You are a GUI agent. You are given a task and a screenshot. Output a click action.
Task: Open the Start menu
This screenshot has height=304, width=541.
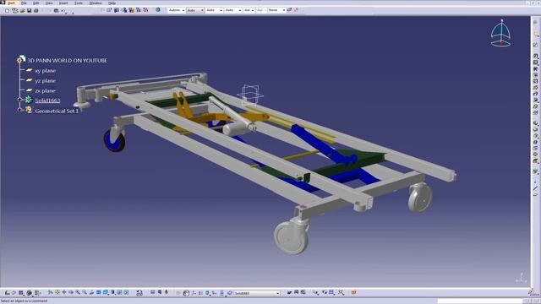11,3
